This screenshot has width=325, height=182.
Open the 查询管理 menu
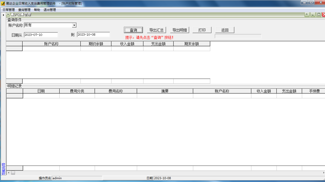coord(24,10)
